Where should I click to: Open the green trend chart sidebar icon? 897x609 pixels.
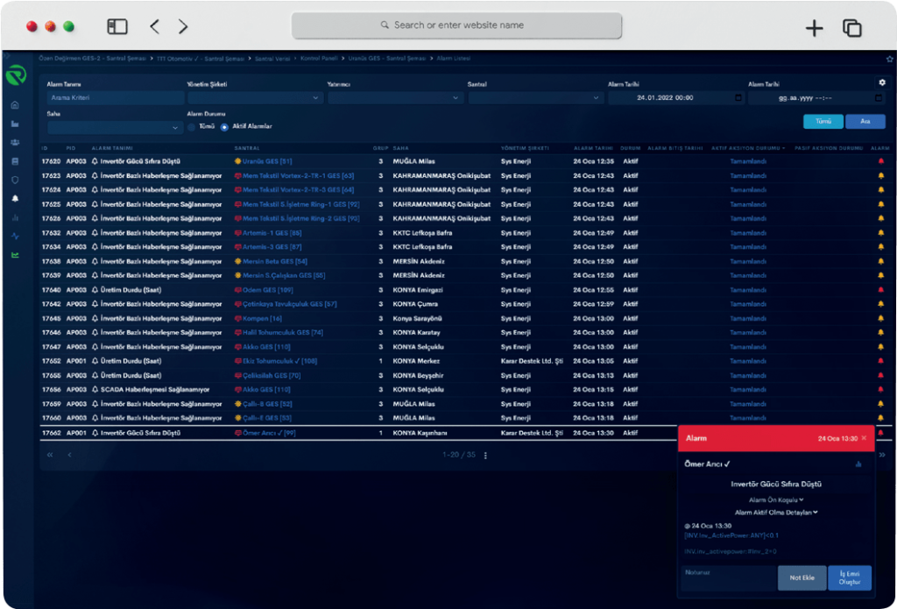[15, 255]
